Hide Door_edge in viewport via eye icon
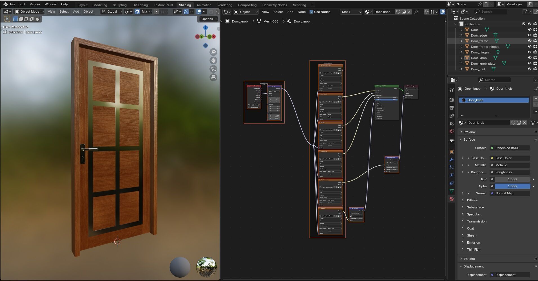538x281 pixels. pyautogui.click(x=530, y=35)
